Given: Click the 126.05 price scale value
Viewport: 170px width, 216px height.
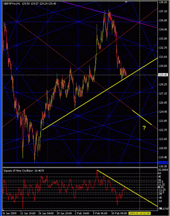Looking at the screenshot, I should pyautogui.click(x=163, y=103).
